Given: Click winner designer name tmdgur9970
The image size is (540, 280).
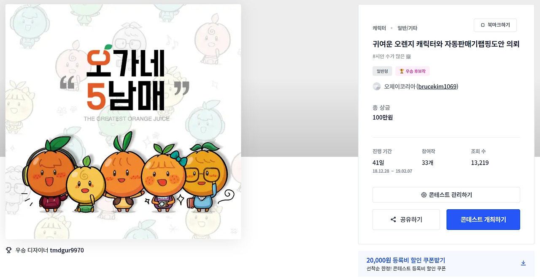Looking at the screenshot, I should click(67, 250).
